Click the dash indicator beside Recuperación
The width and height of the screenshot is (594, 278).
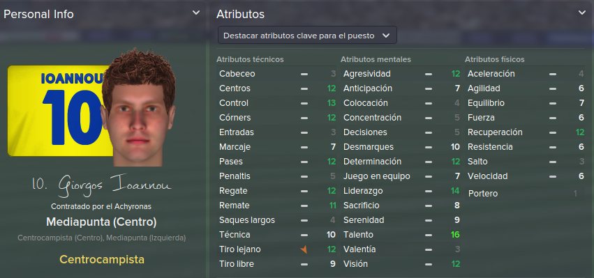[x=552, y=132]
